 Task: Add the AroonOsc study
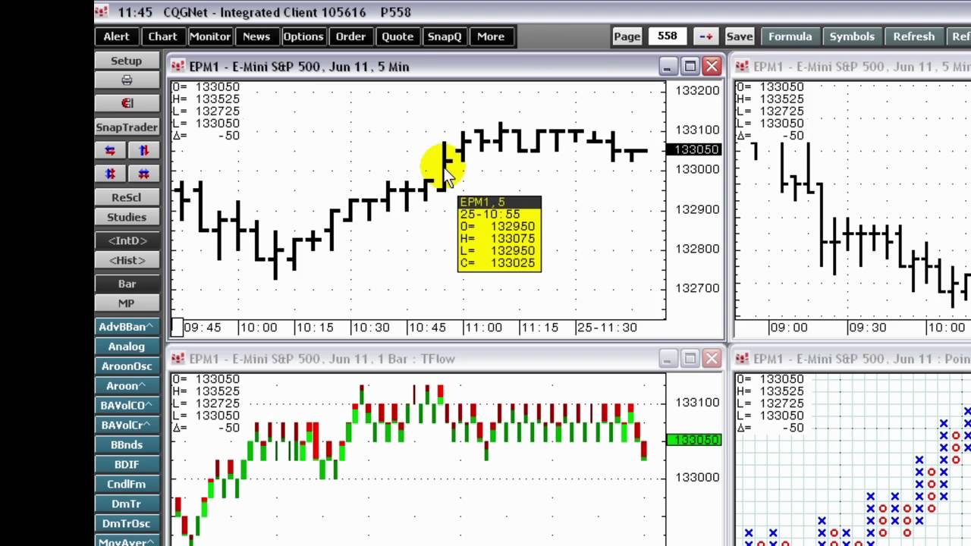click(127, 366)
